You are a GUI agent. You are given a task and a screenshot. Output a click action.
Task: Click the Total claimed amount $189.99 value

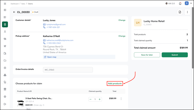click(x=184, y=48)
